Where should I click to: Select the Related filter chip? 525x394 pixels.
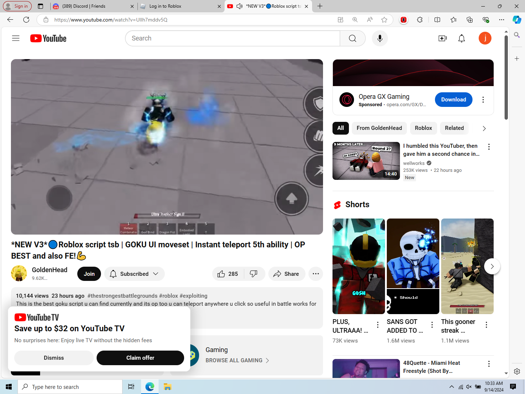pos(454,128)
